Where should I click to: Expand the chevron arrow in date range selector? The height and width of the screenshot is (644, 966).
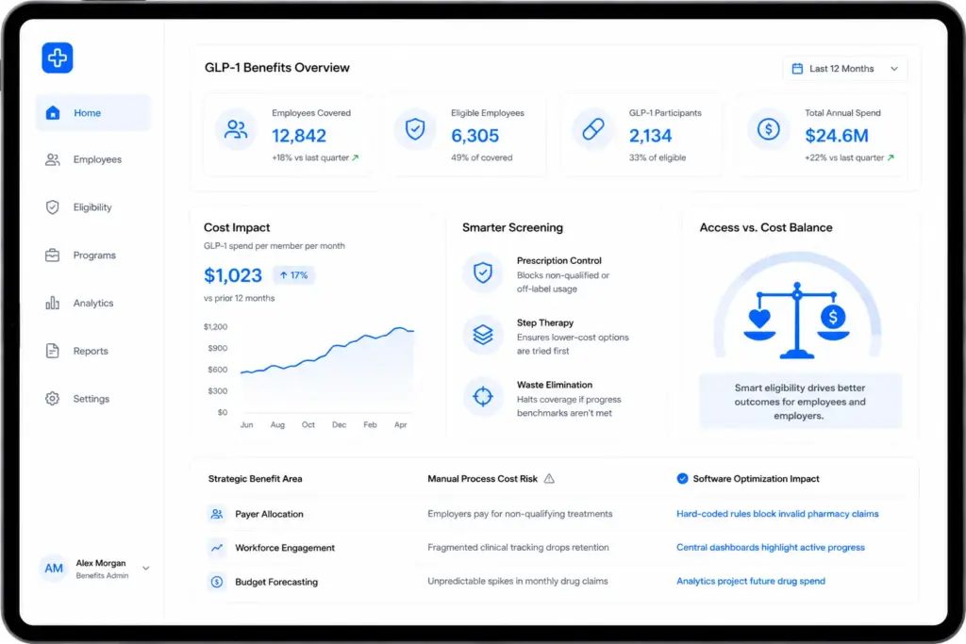(894, 68)
